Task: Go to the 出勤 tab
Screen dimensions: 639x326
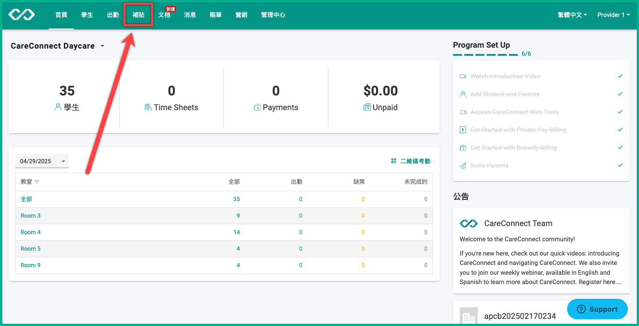Action: [113, 15]
